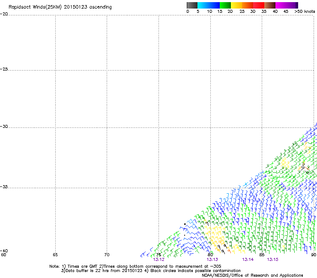
Task: Click the 'Data buffer is 22 hrs' note line
Action: [151, 271]
